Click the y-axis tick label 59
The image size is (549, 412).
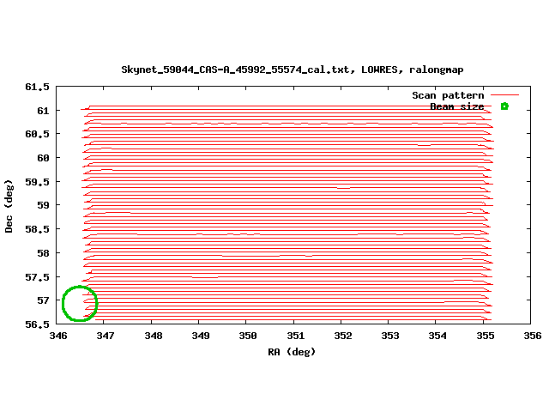[43, 205]
